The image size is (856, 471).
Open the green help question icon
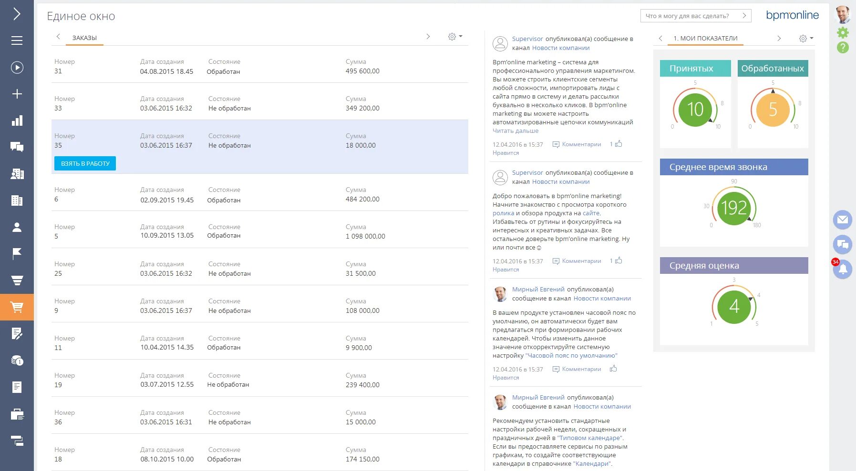[843, 48]
